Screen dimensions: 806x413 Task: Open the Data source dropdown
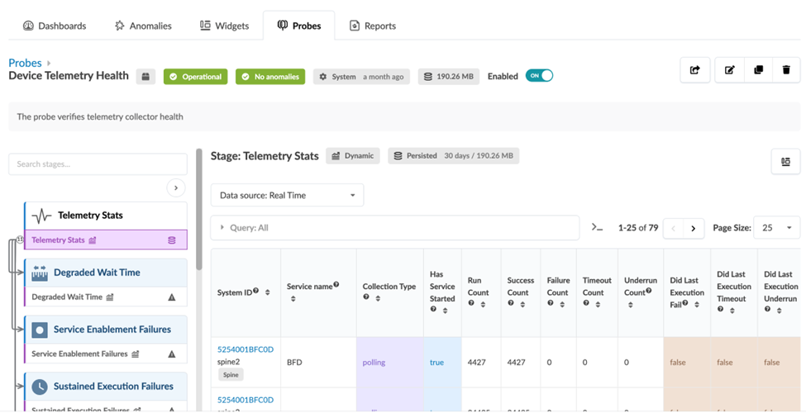tap(287, 196)
